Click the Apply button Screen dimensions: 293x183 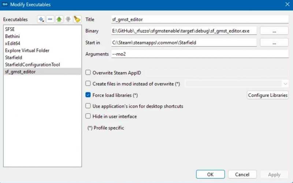click(274, 175)
